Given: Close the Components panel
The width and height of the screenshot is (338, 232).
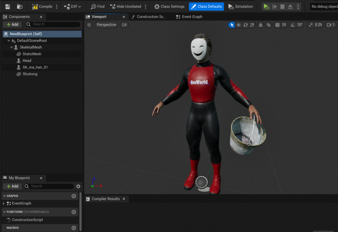Looking at the screenshot, I should coord(41,17).
